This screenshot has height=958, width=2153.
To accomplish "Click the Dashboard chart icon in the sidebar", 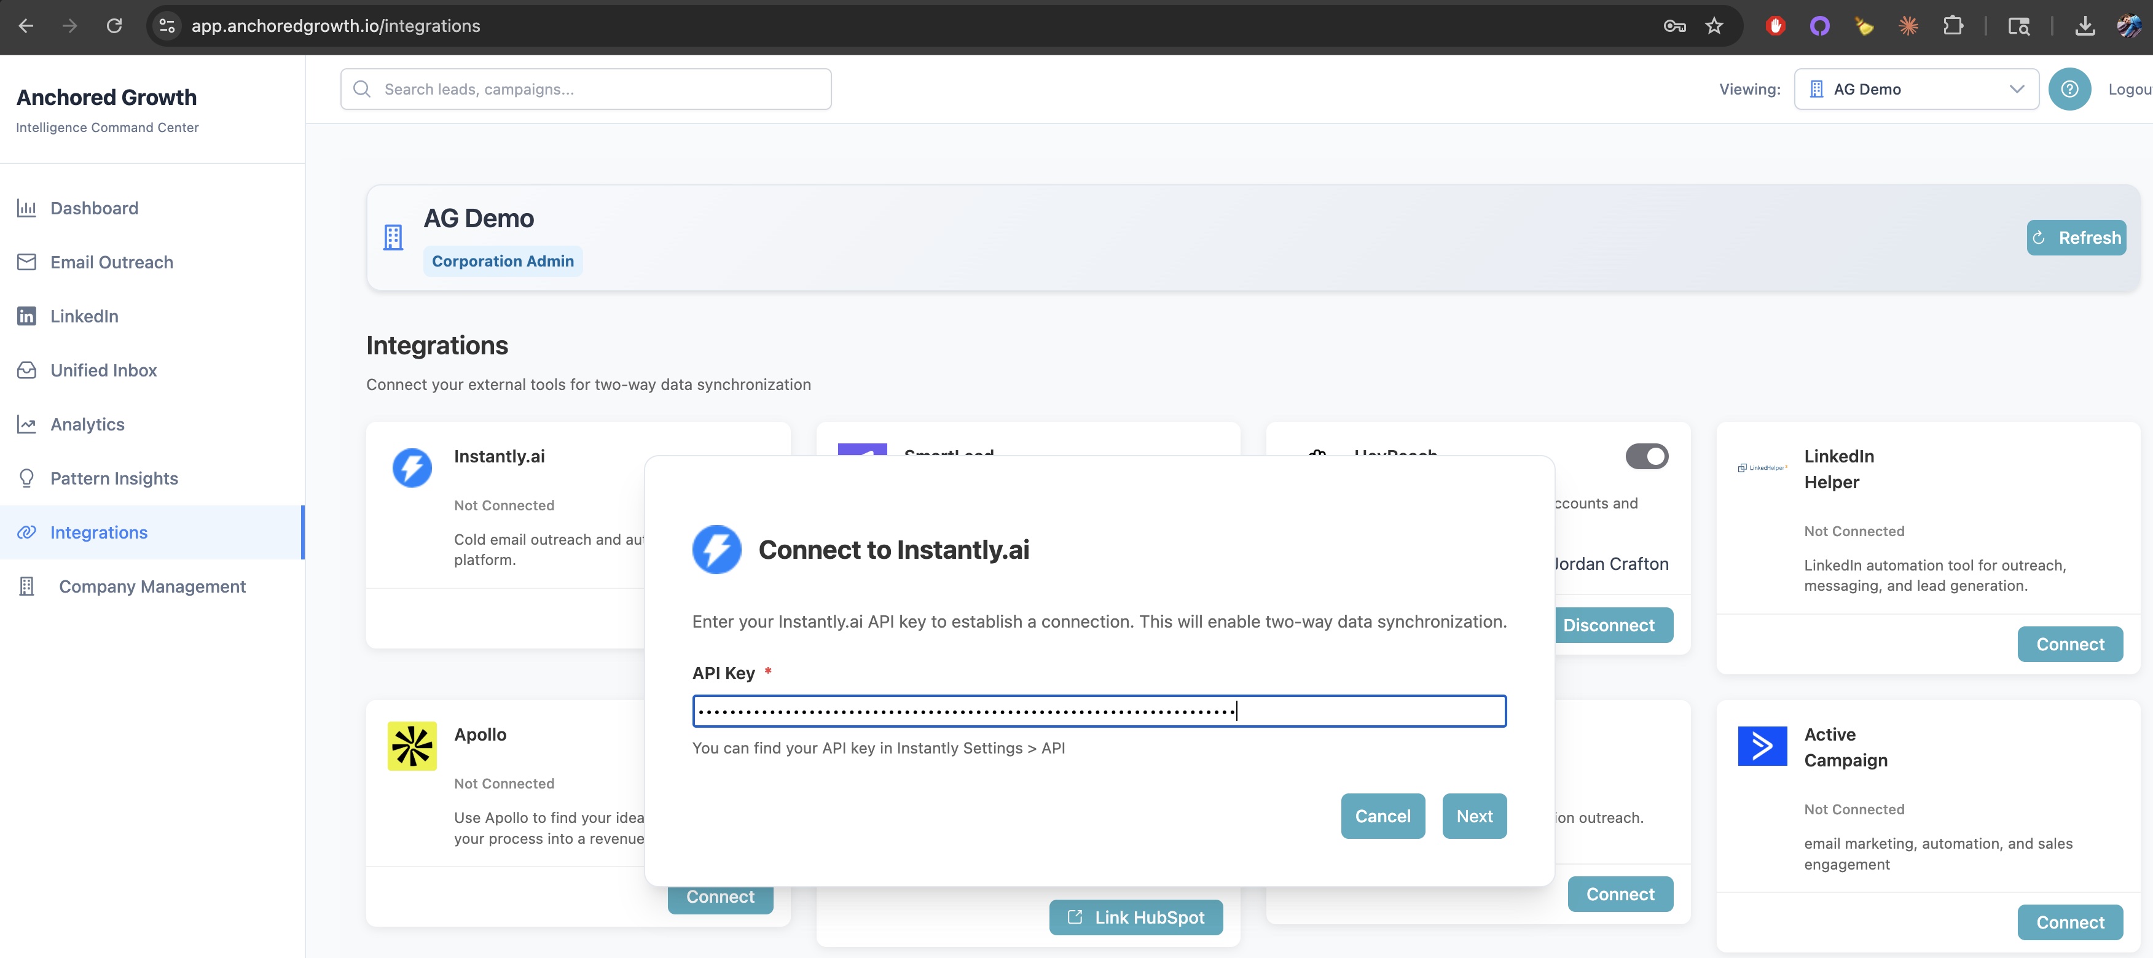I will point(27,208).
